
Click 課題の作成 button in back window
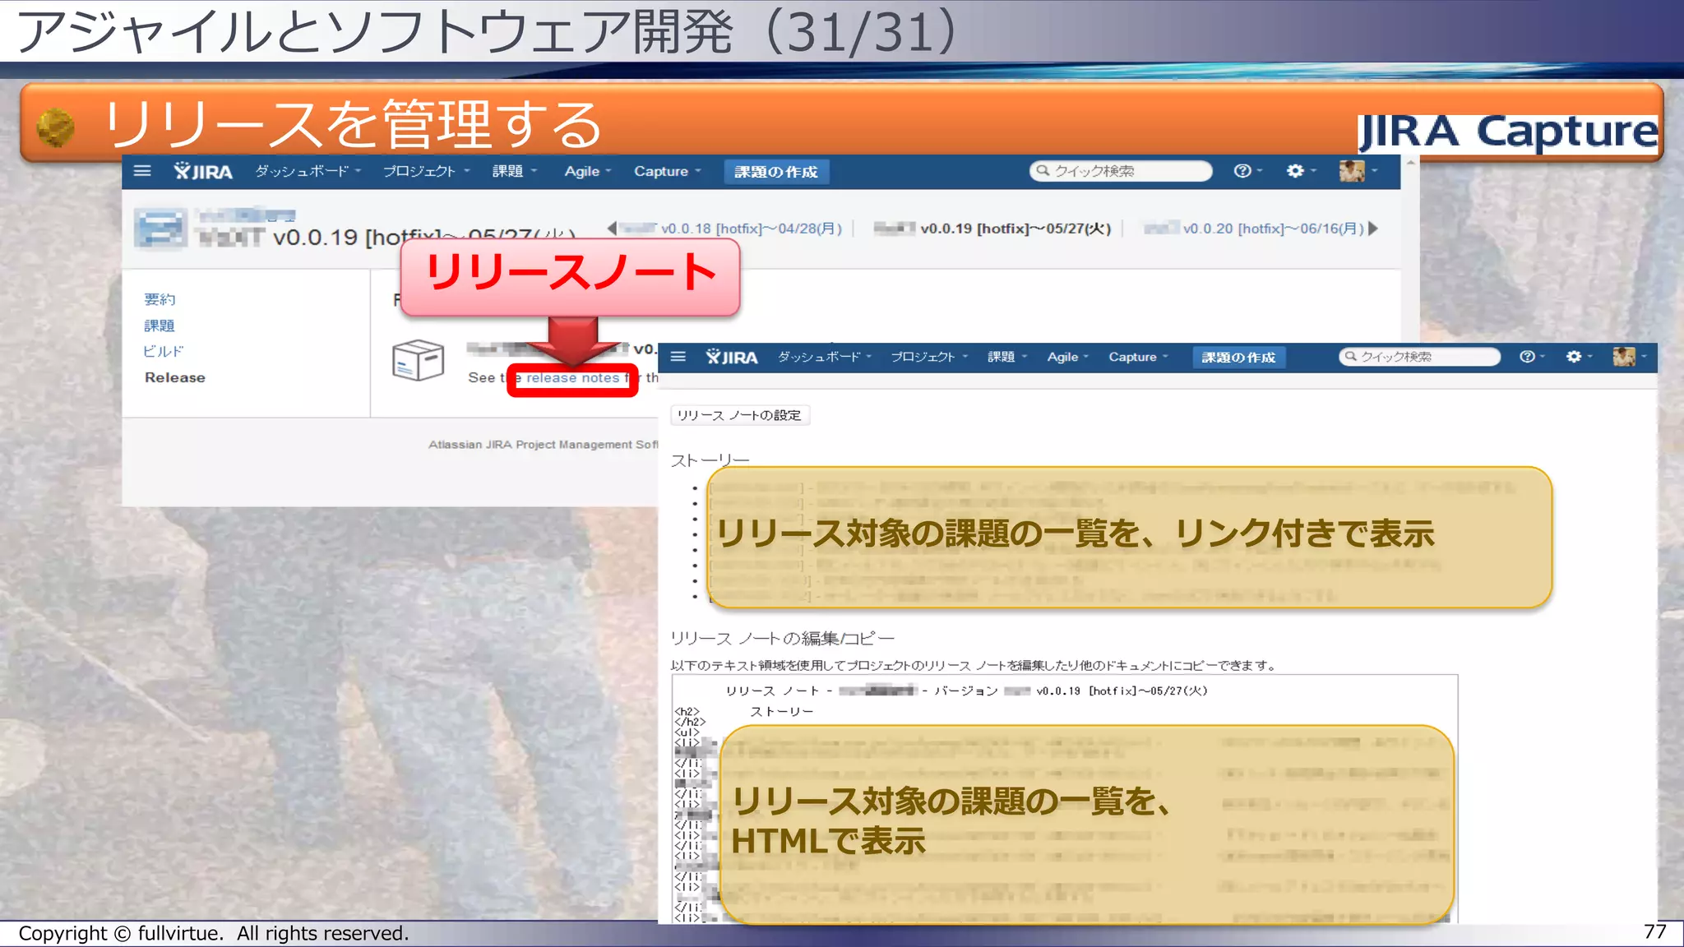pyautogui.click(x=775, y=172)
